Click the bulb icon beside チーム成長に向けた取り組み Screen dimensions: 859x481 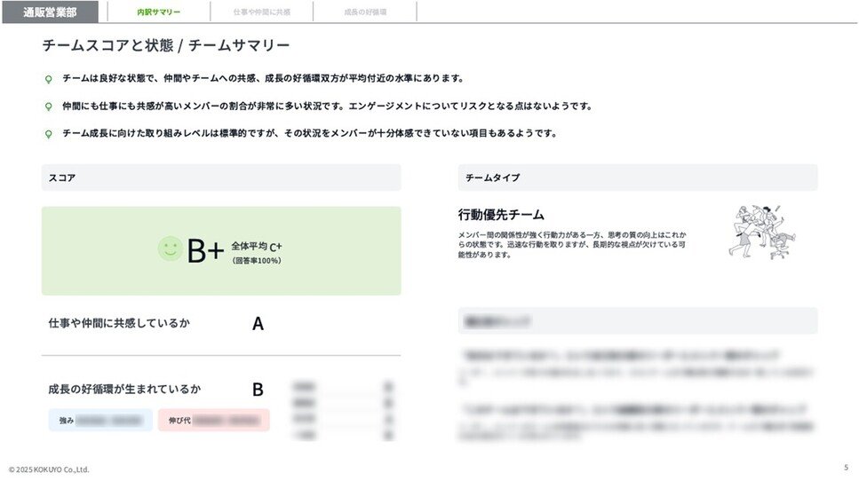pyautogui.click(x=48, y=134)
